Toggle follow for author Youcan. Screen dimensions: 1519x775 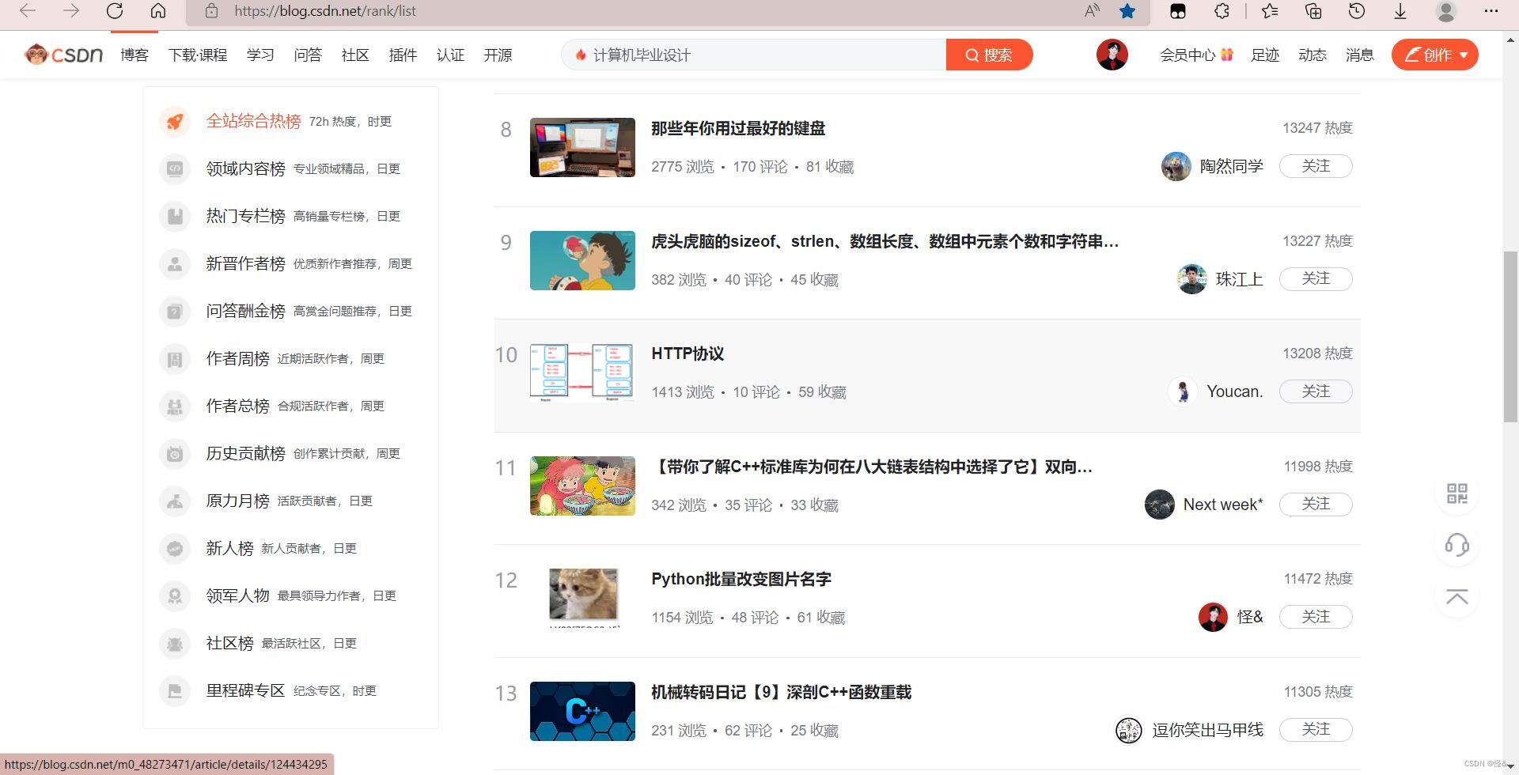pos(1316,391)
